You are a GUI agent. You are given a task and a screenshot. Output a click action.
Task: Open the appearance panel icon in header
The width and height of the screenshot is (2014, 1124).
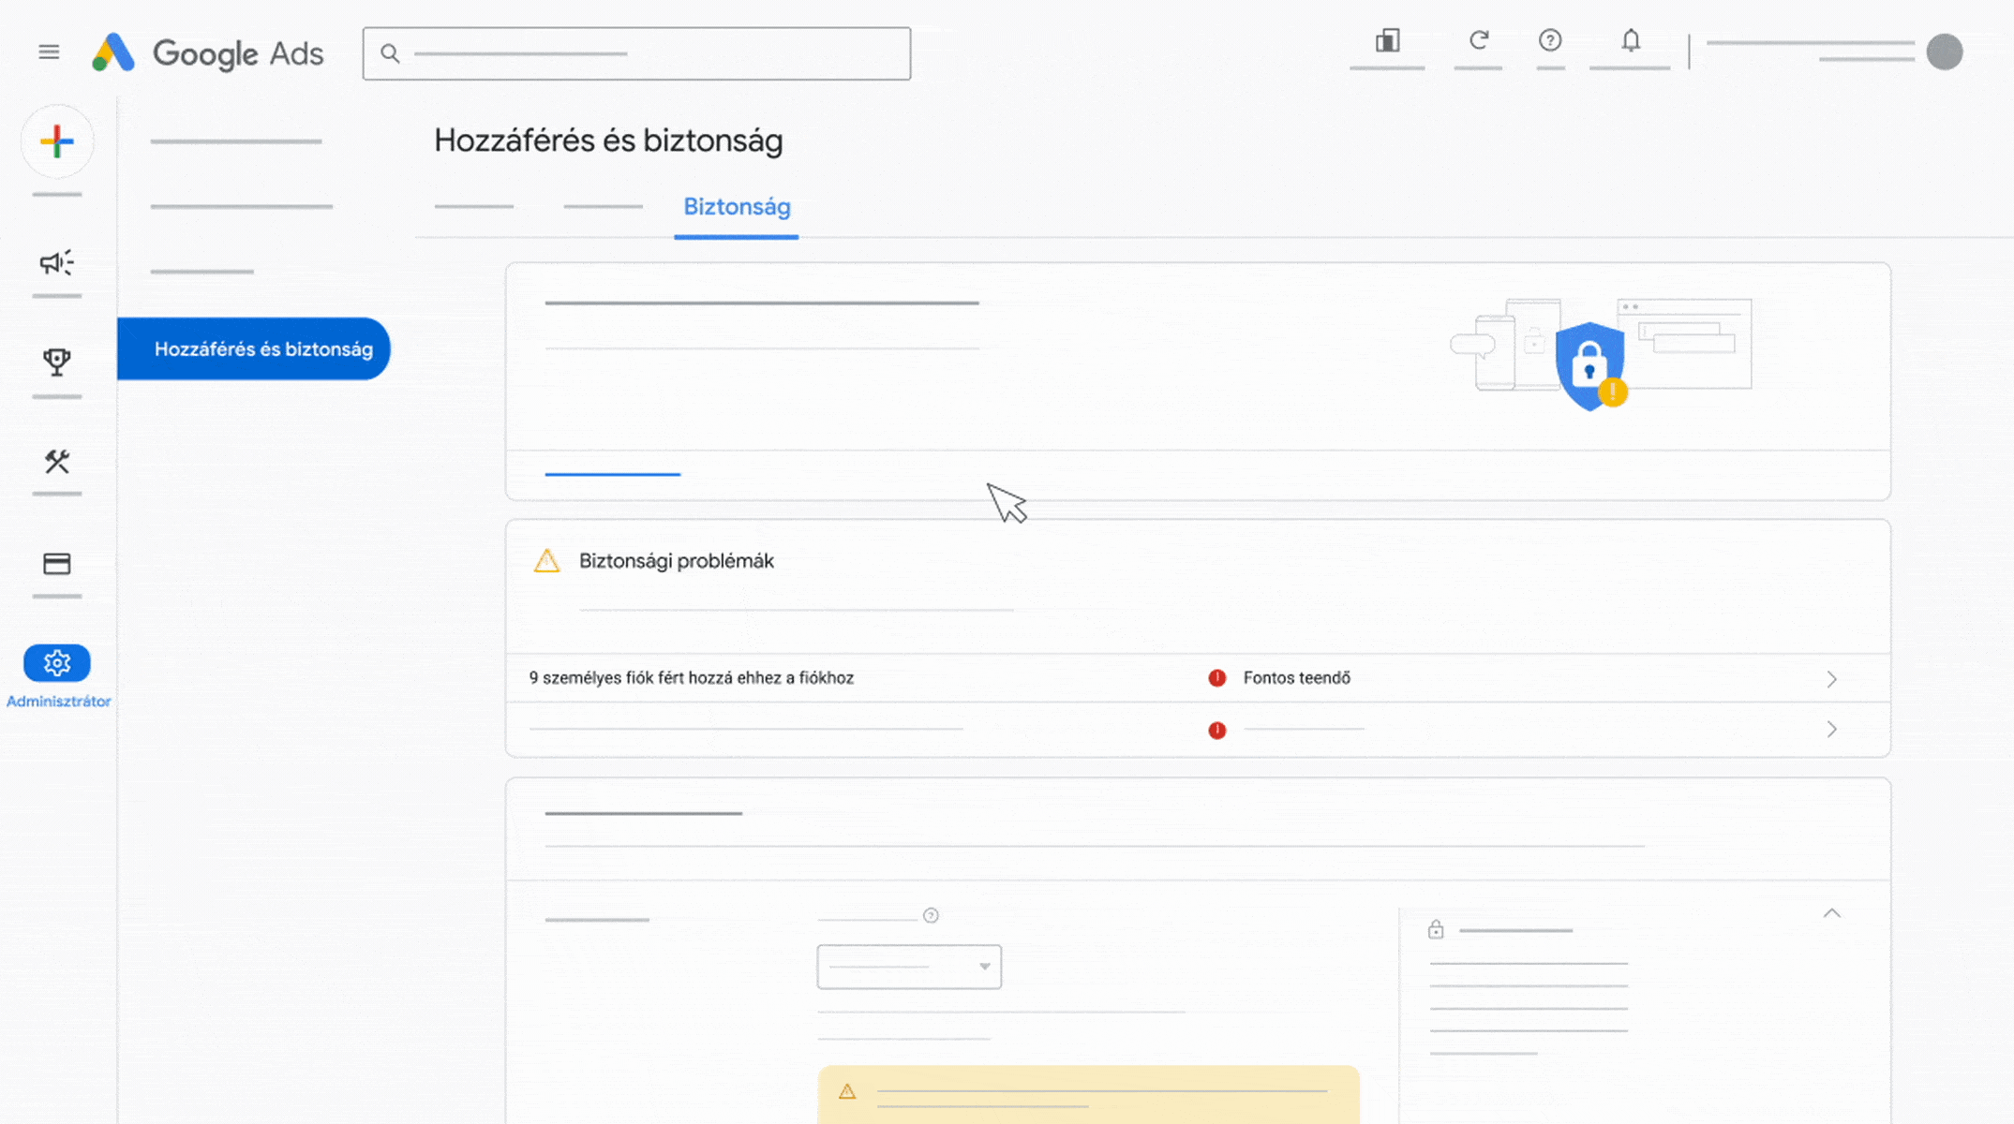point(1387,41)
